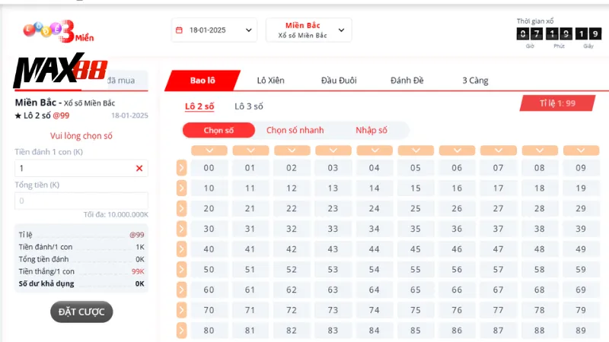
Task: Pick number 27
Action: point(499,208)
